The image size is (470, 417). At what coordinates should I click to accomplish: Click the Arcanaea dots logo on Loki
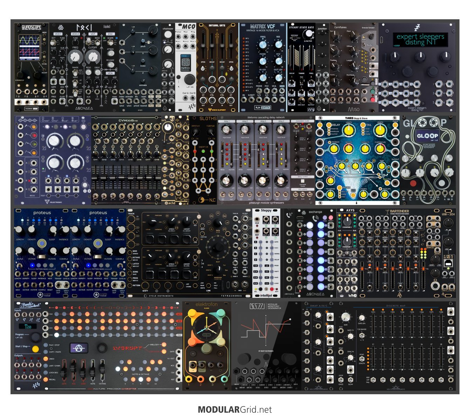coord(61,27)
